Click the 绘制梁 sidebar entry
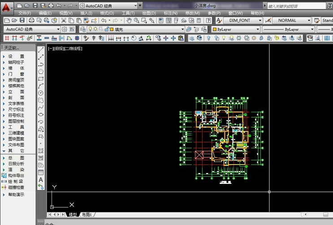 coord(15,182)
